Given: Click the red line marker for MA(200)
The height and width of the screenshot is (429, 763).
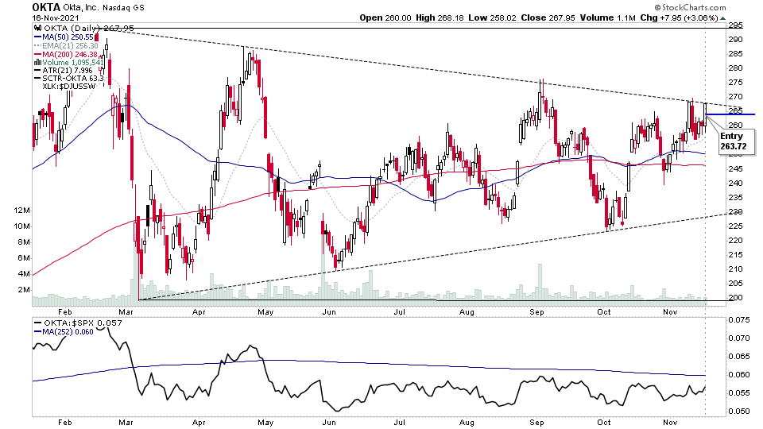Looking at the screenshot, I should coord(37,55).
